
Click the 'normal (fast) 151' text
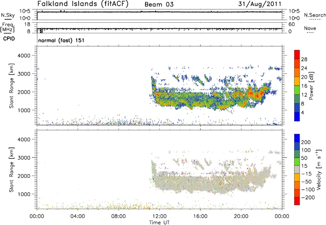point(62,40)
